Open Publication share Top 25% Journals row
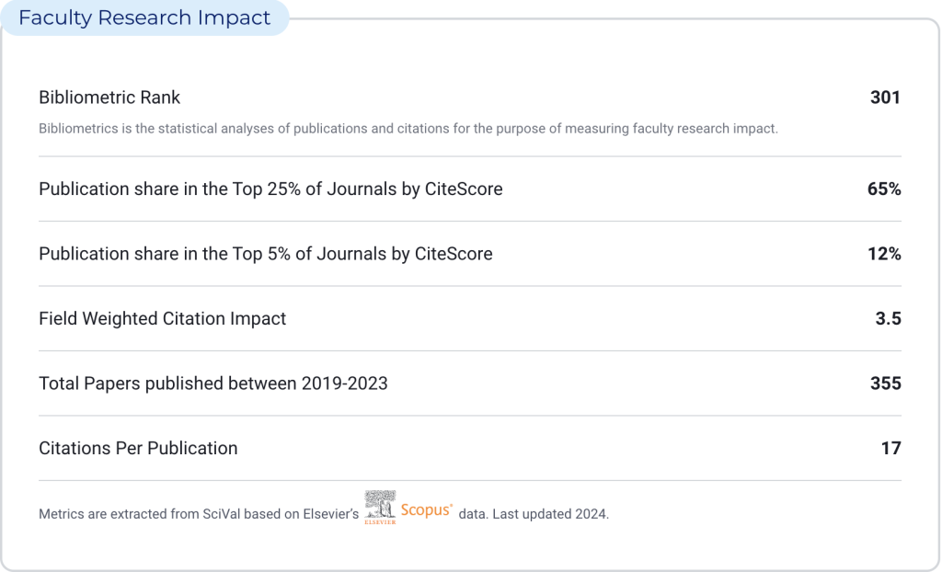The image size is (942, 572). [270, 189]
